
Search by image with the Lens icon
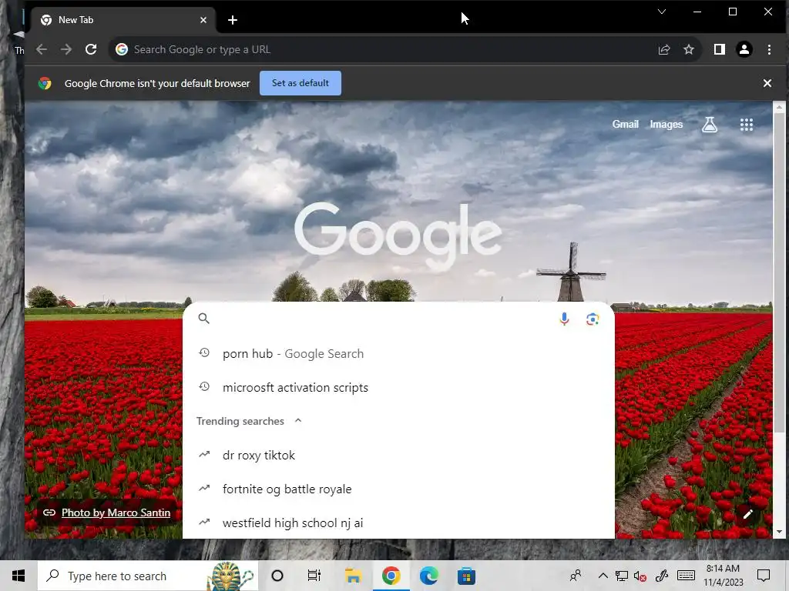(x=593, y=319)
